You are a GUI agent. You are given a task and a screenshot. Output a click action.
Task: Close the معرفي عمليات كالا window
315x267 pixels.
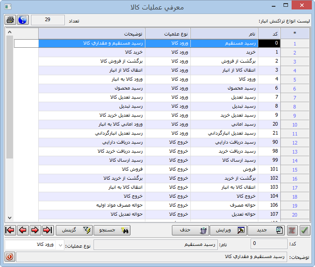(x=302, y=5)
